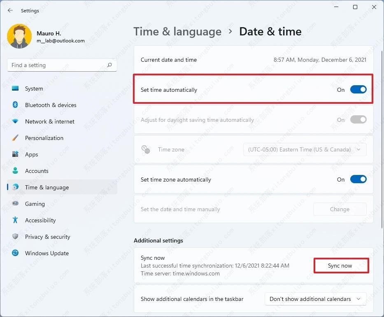The image size is (384, 317).
Task: Open the Time zone dropdown
Action: point(305,150)
